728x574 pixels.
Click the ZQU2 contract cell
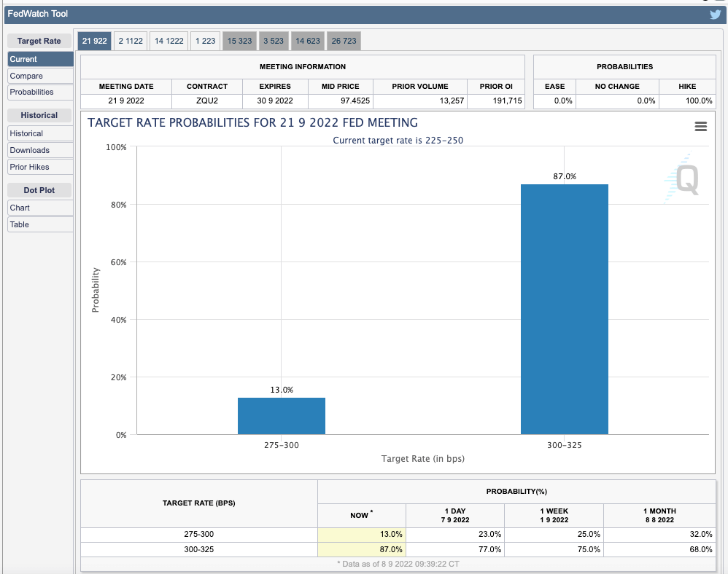207,101
